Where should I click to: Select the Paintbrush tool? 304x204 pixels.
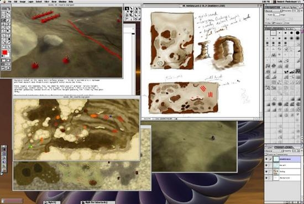click(8, 20)
